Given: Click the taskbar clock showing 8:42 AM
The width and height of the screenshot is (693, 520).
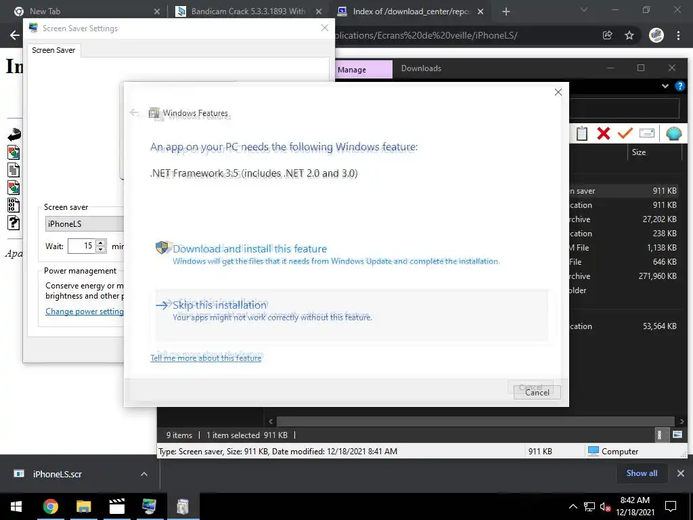Looking at the screenshot, I should pyautogui.click(x=635, y=506).
